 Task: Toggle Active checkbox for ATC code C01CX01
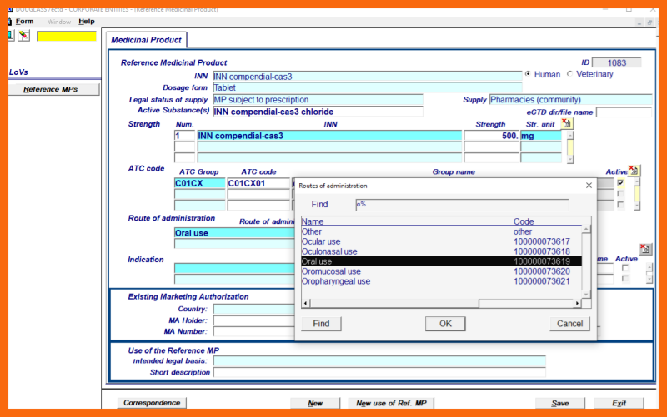tap(620, 183)
